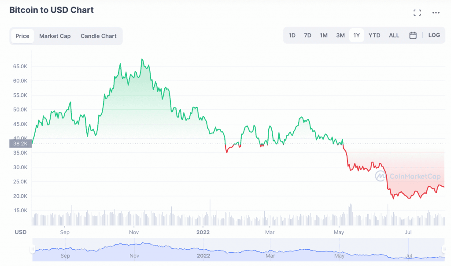Screen dimensions: 451x266
Task: Select the 7D time range
Action: (307, 35)
